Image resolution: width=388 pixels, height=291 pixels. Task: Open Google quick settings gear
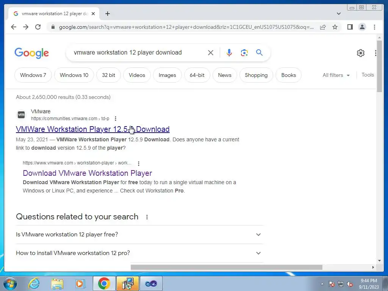coord(361,53)
